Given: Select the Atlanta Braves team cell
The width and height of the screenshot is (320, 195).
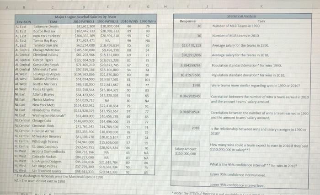Looking at the screenshot, I should [x=52, y=95].
